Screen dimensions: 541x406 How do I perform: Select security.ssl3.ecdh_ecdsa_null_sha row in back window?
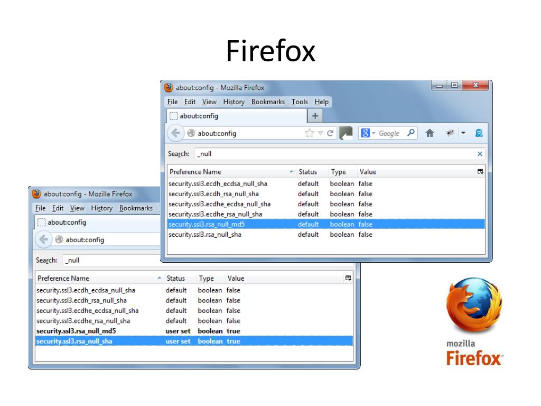tap(194, 290)
